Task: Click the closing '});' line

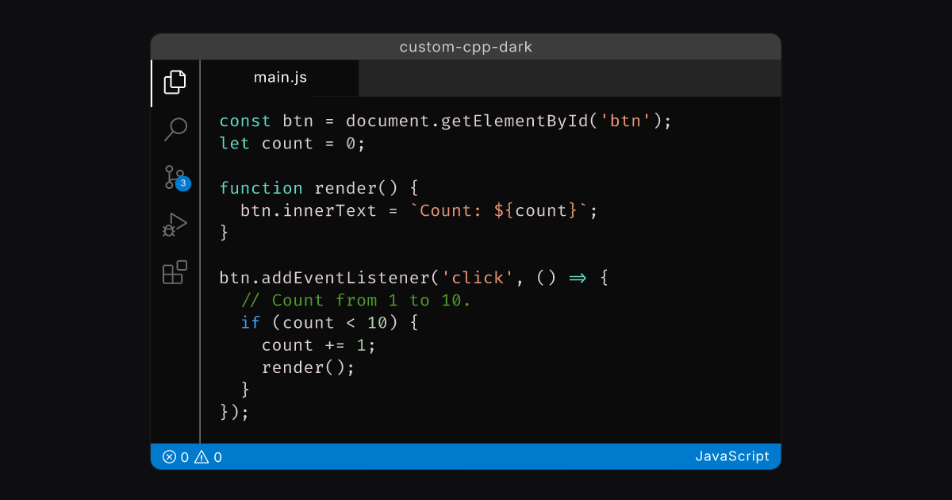Action: pyautogui.click(x=235, y=412)
